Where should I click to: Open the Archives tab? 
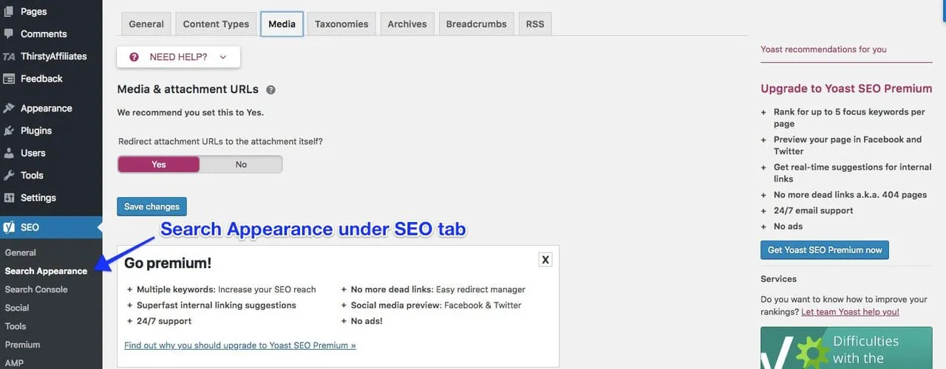(407, 24)
